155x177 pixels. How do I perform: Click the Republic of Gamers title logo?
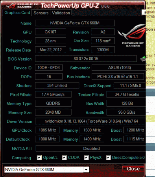click(22, 6)
